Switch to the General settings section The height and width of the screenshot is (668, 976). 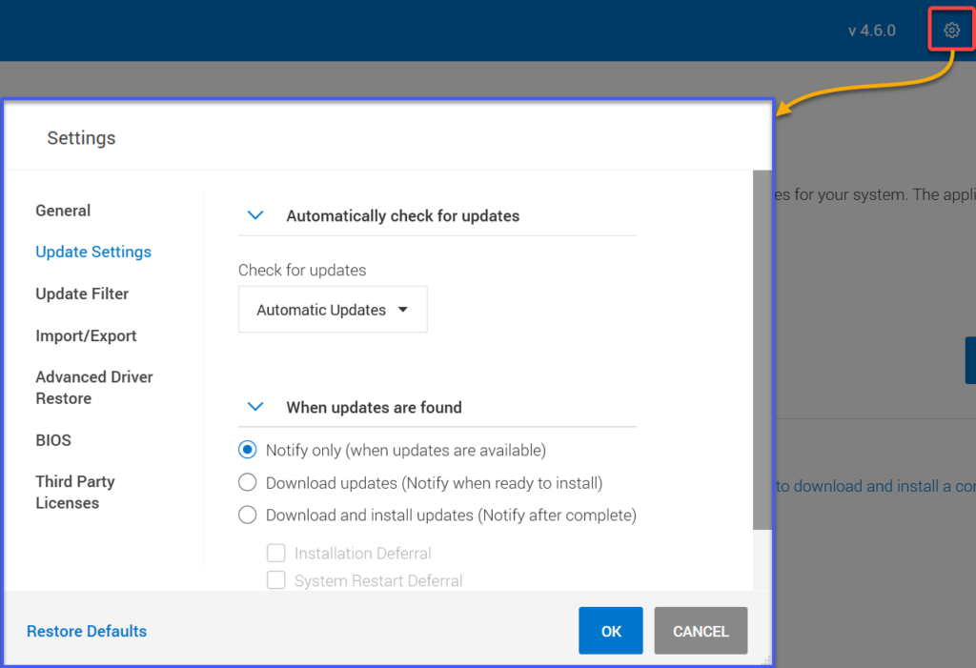click(x=63, y=211)
